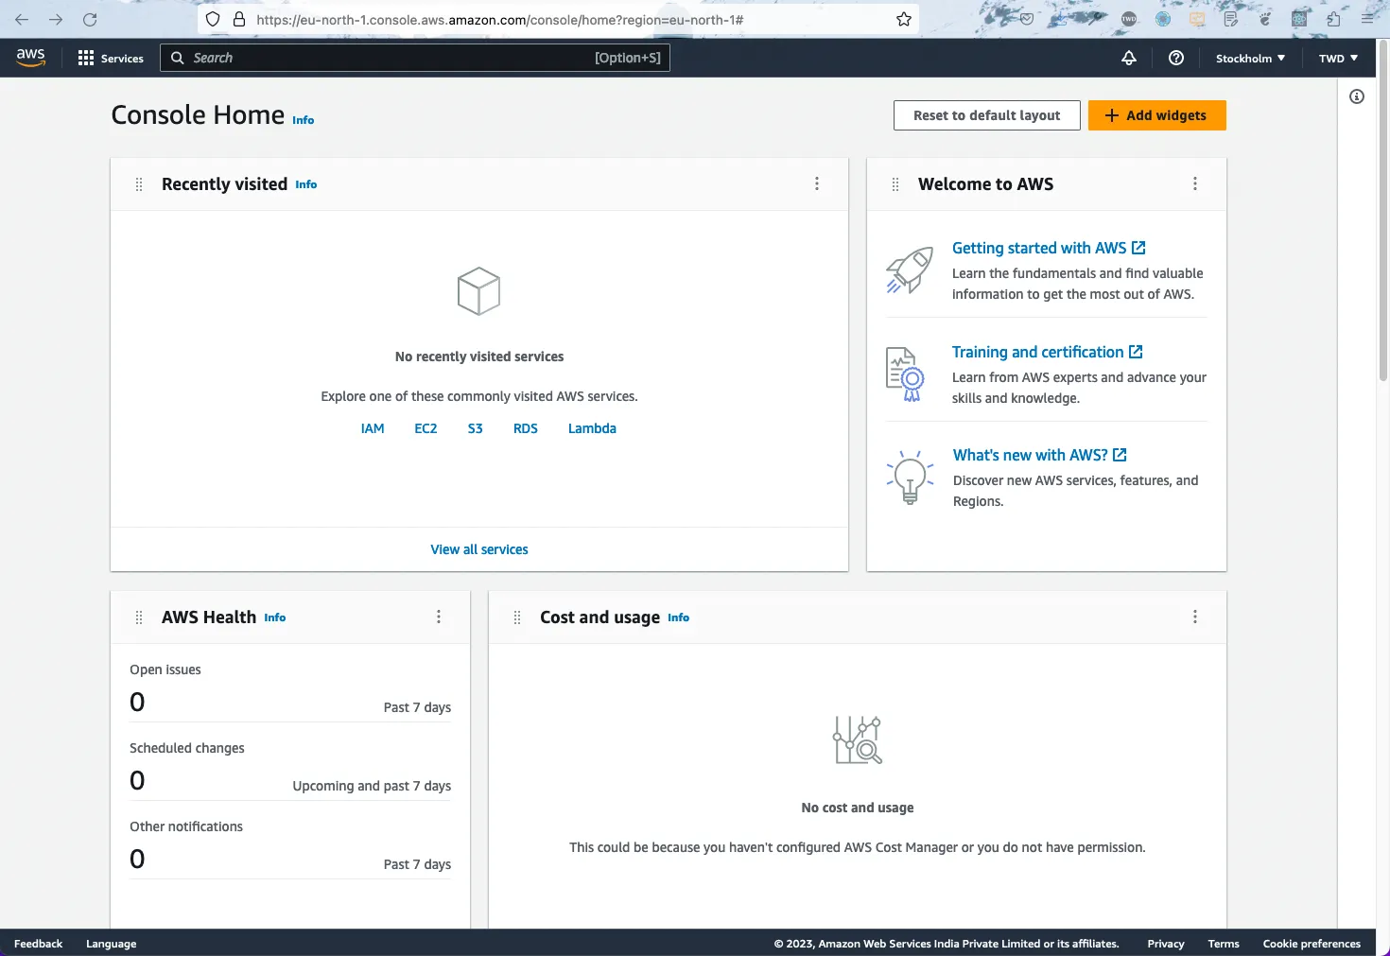The height and width of the screenshot is (956, 1390).
Task: Click the drag handle of Welcome to AWS widget
Action: tap(895, 184)
